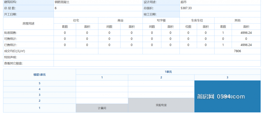Click the 套数 subheader under 住宅
The height and width of the screenshot is (114, 263).
click(x=65, y=27)
